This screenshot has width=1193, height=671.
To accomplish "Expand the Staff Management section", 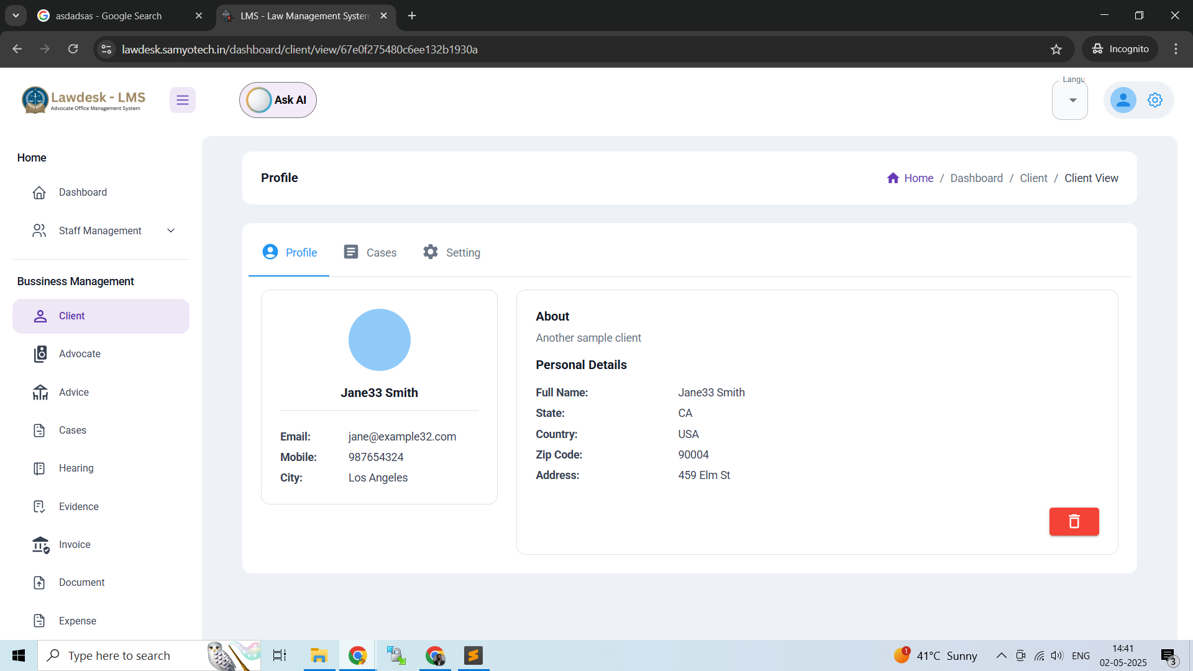I will 171,231.
